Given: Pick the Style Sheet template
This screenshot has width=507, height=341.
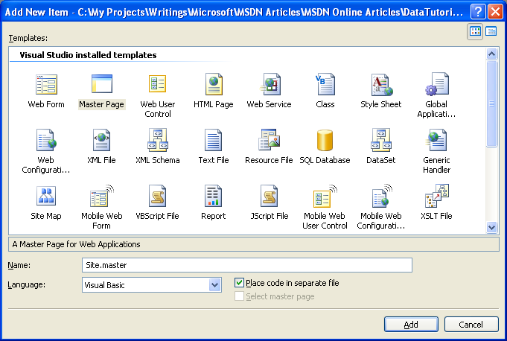Looking at the screenshot, I should [x=380, y=85].
